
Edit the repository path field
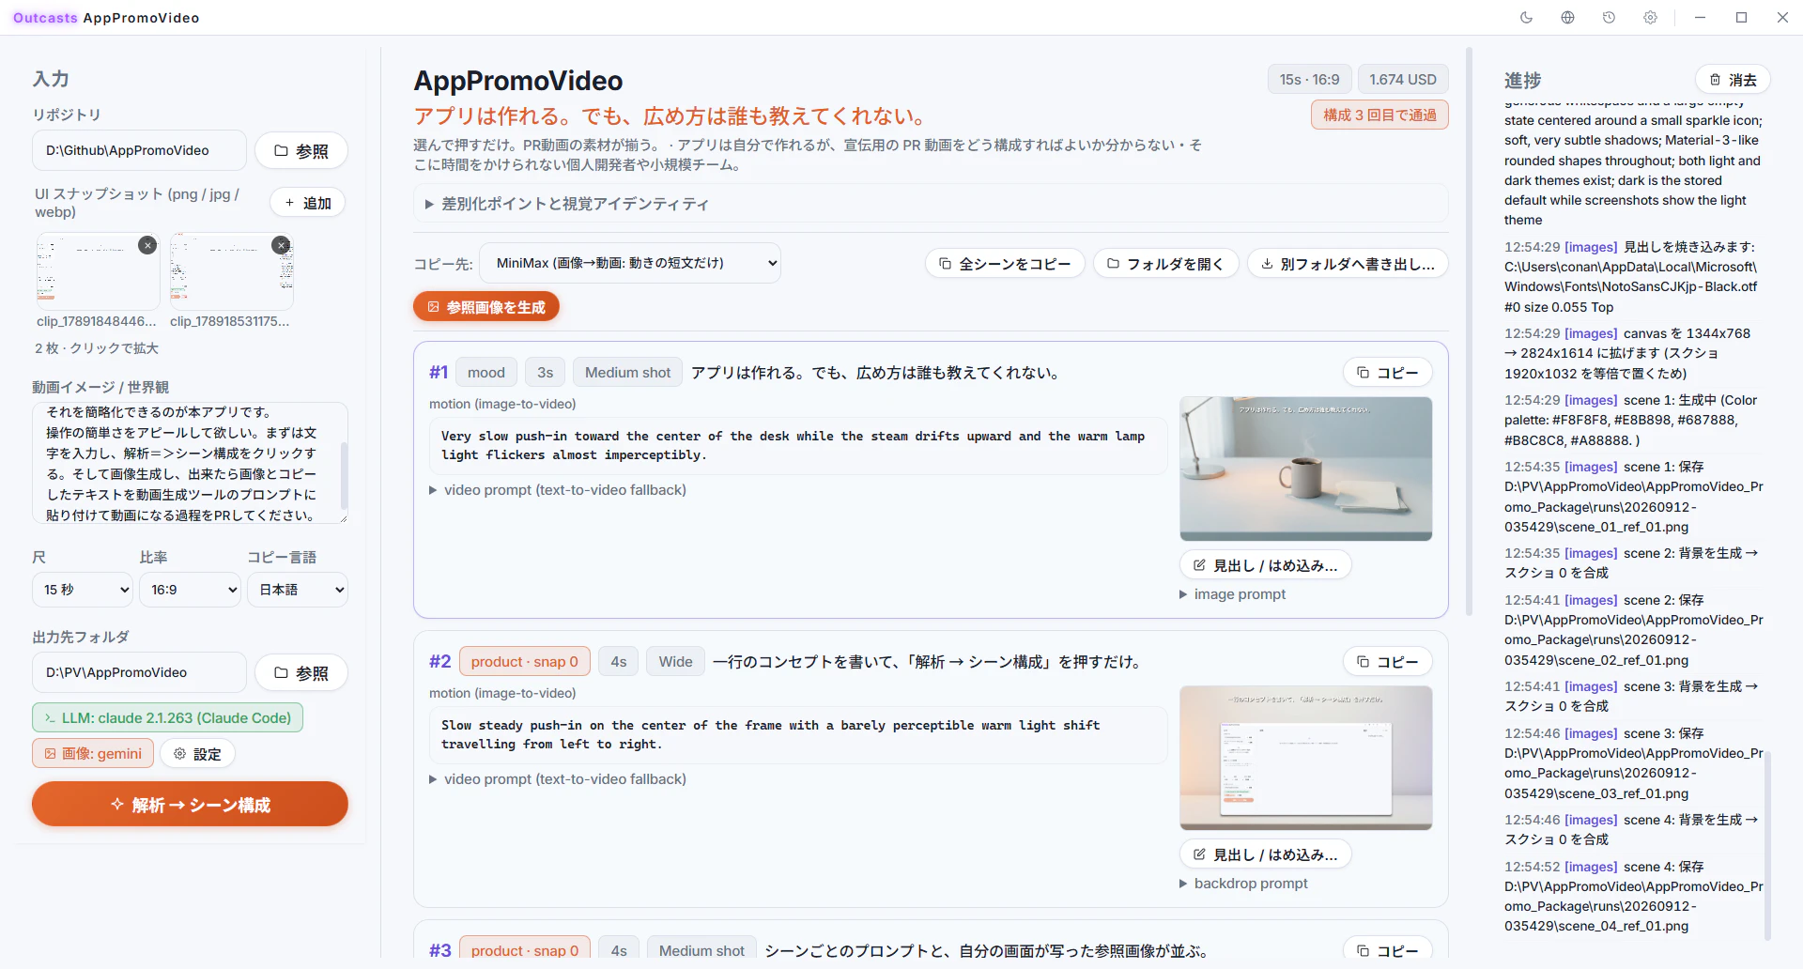tap(139, 150)
